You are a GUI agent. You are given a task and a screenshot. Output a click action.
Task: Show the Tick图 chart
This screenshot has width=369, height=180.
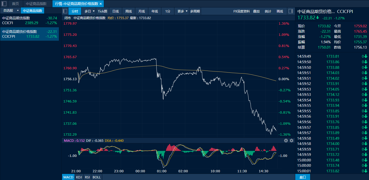[x=102, y=11]
